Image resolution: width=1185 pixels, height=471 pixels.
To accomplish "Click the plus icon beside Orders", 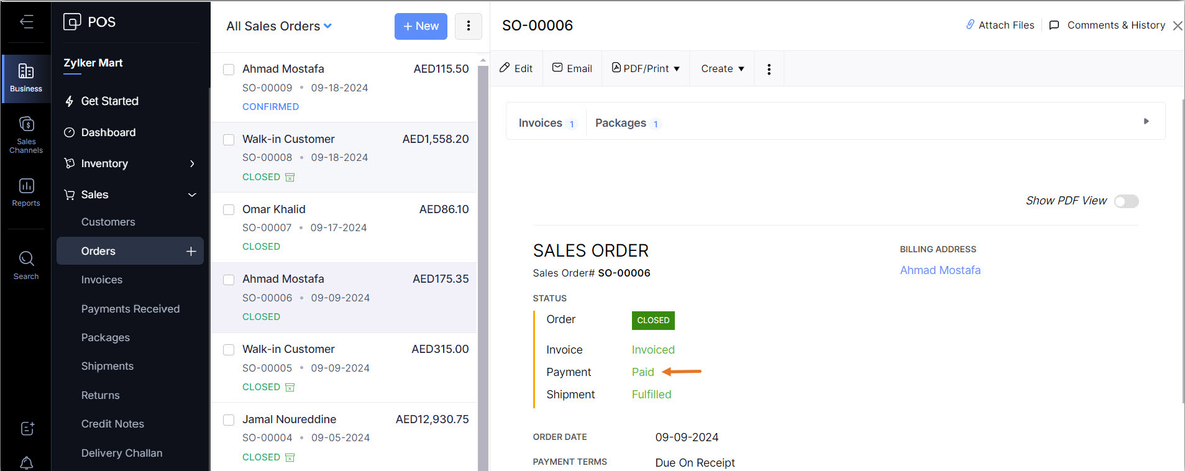I will click(x=191, y=251).
